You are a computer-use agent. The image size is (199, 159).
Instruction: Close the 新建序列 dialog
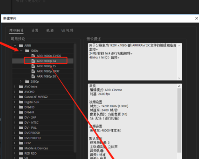click(197, 18)
